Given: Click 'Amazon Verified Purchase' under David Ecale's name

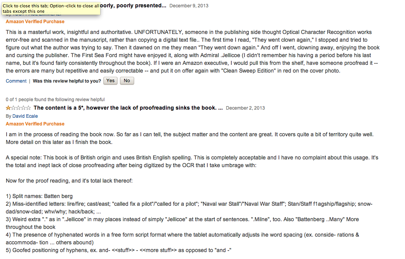Looking at the screenshot, I should point(35,124).
